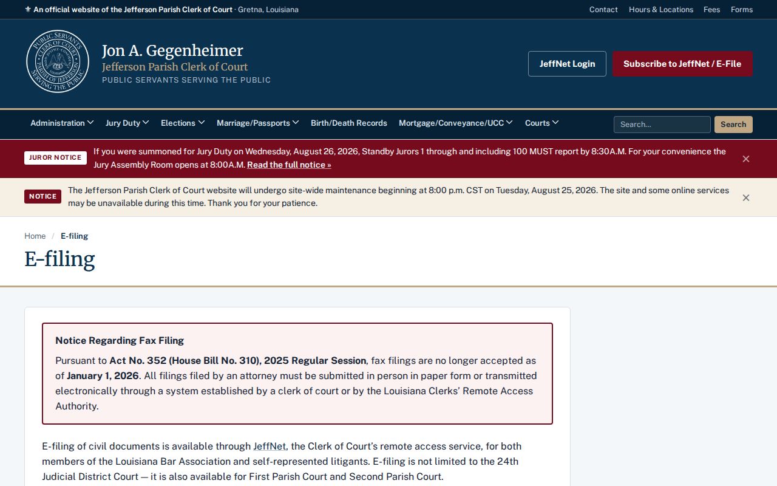Open the Forms page

coord(742,10)
